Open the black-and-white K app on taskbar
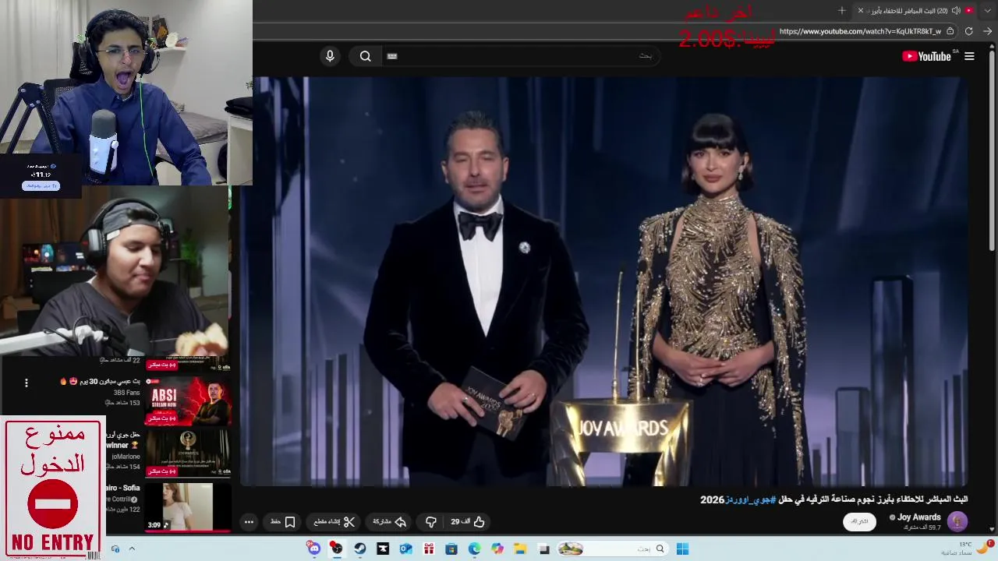This screenshot has width=998, height=561. point(383,549)
